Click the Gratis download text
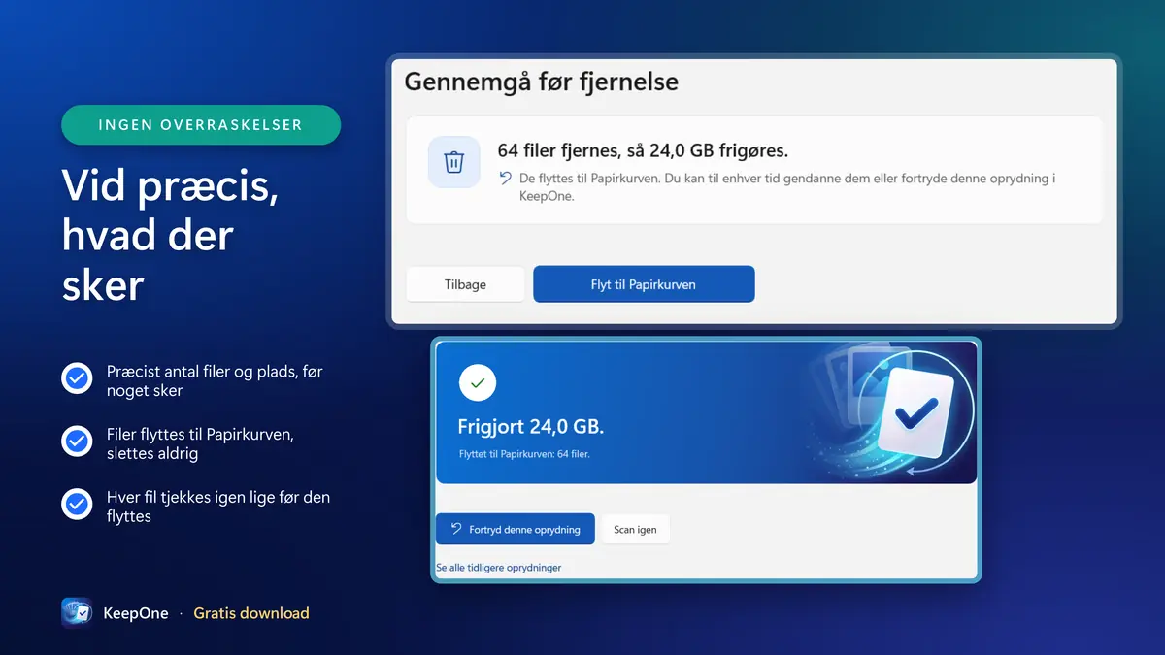 pos(251,613)
